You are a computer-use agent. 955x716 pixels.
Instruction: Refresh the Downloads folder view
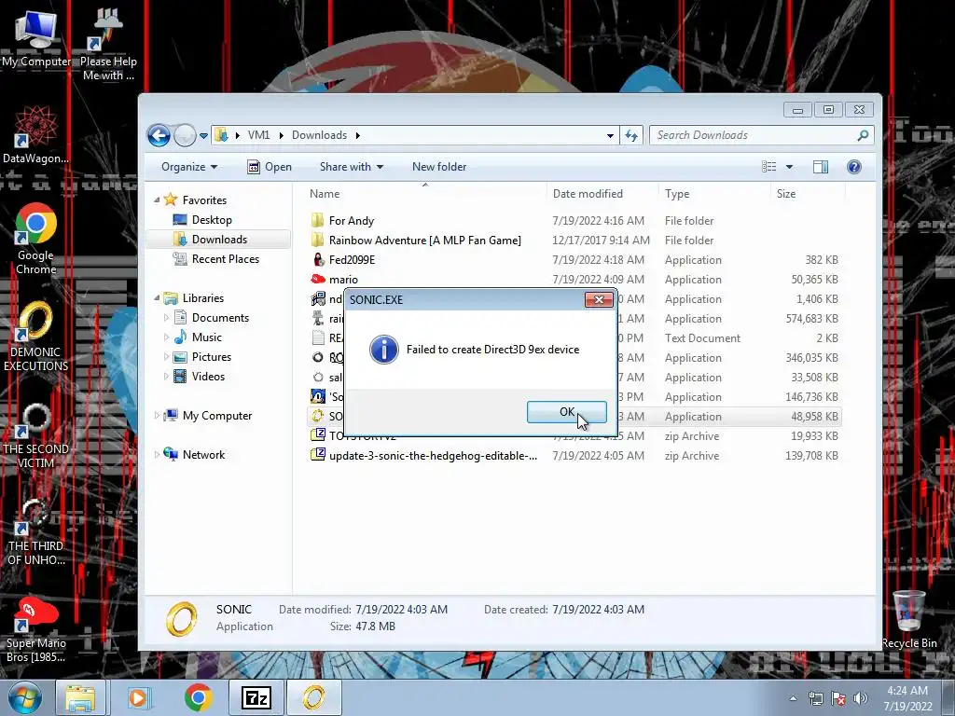pos(631,136)
